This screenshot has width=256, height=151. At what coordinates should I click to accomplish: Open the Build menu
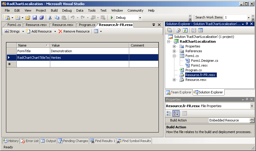pyautogui.click(x=54, y=10)
